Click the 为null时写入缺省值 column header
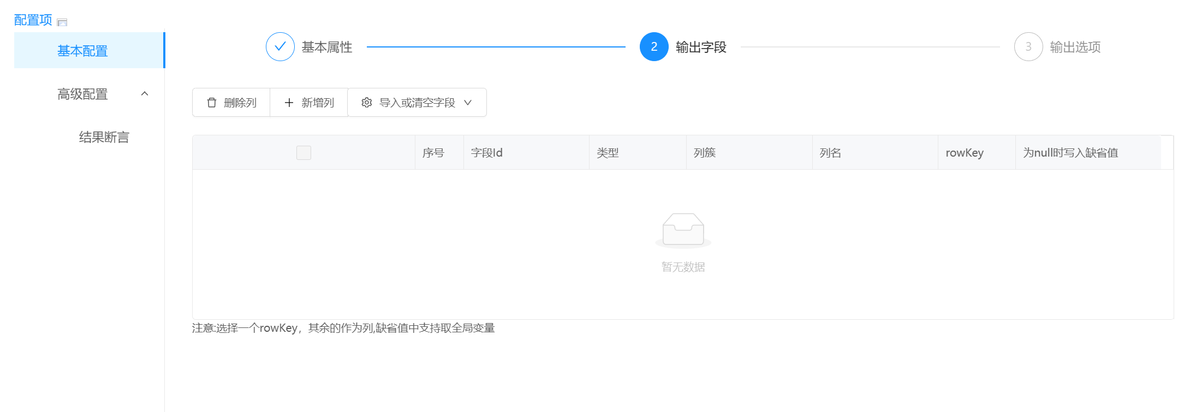The width and height of the screenshot is (1196, 412). 1070,153
